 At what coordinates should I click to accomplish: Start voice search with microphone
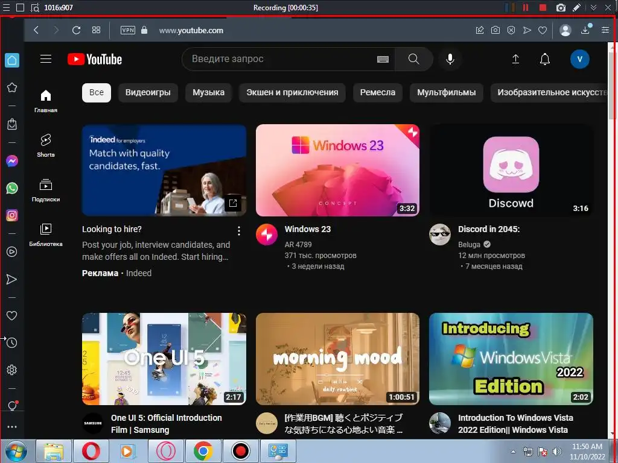click(450, 59)
